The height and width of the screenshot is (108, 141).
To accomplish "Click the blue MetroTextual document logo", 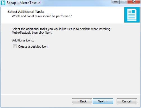I will click(132, 15).
